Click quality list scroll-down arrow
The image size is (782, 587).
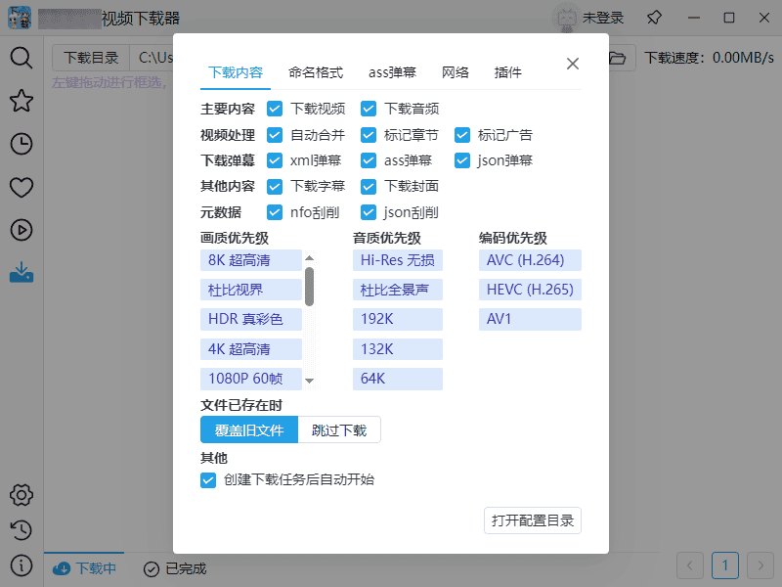click(309, 381)
